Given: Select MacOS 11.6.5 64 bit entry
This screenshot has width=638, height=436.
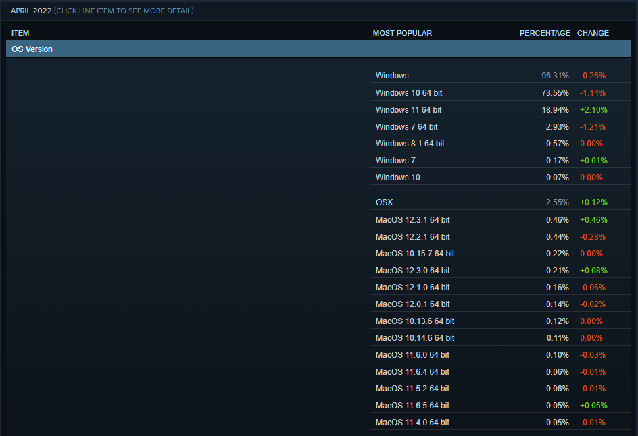Looking at the screenshot, I should 500,406.
